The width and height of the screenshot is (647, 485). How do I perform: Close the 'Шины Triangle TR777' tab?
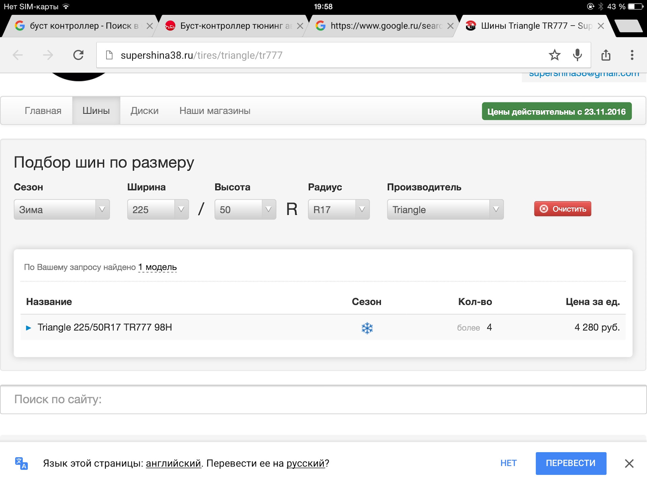(x=601, y=26)
